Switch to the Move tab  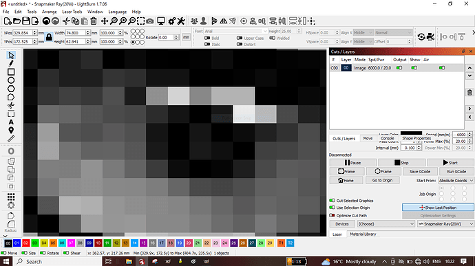[368, 138]
